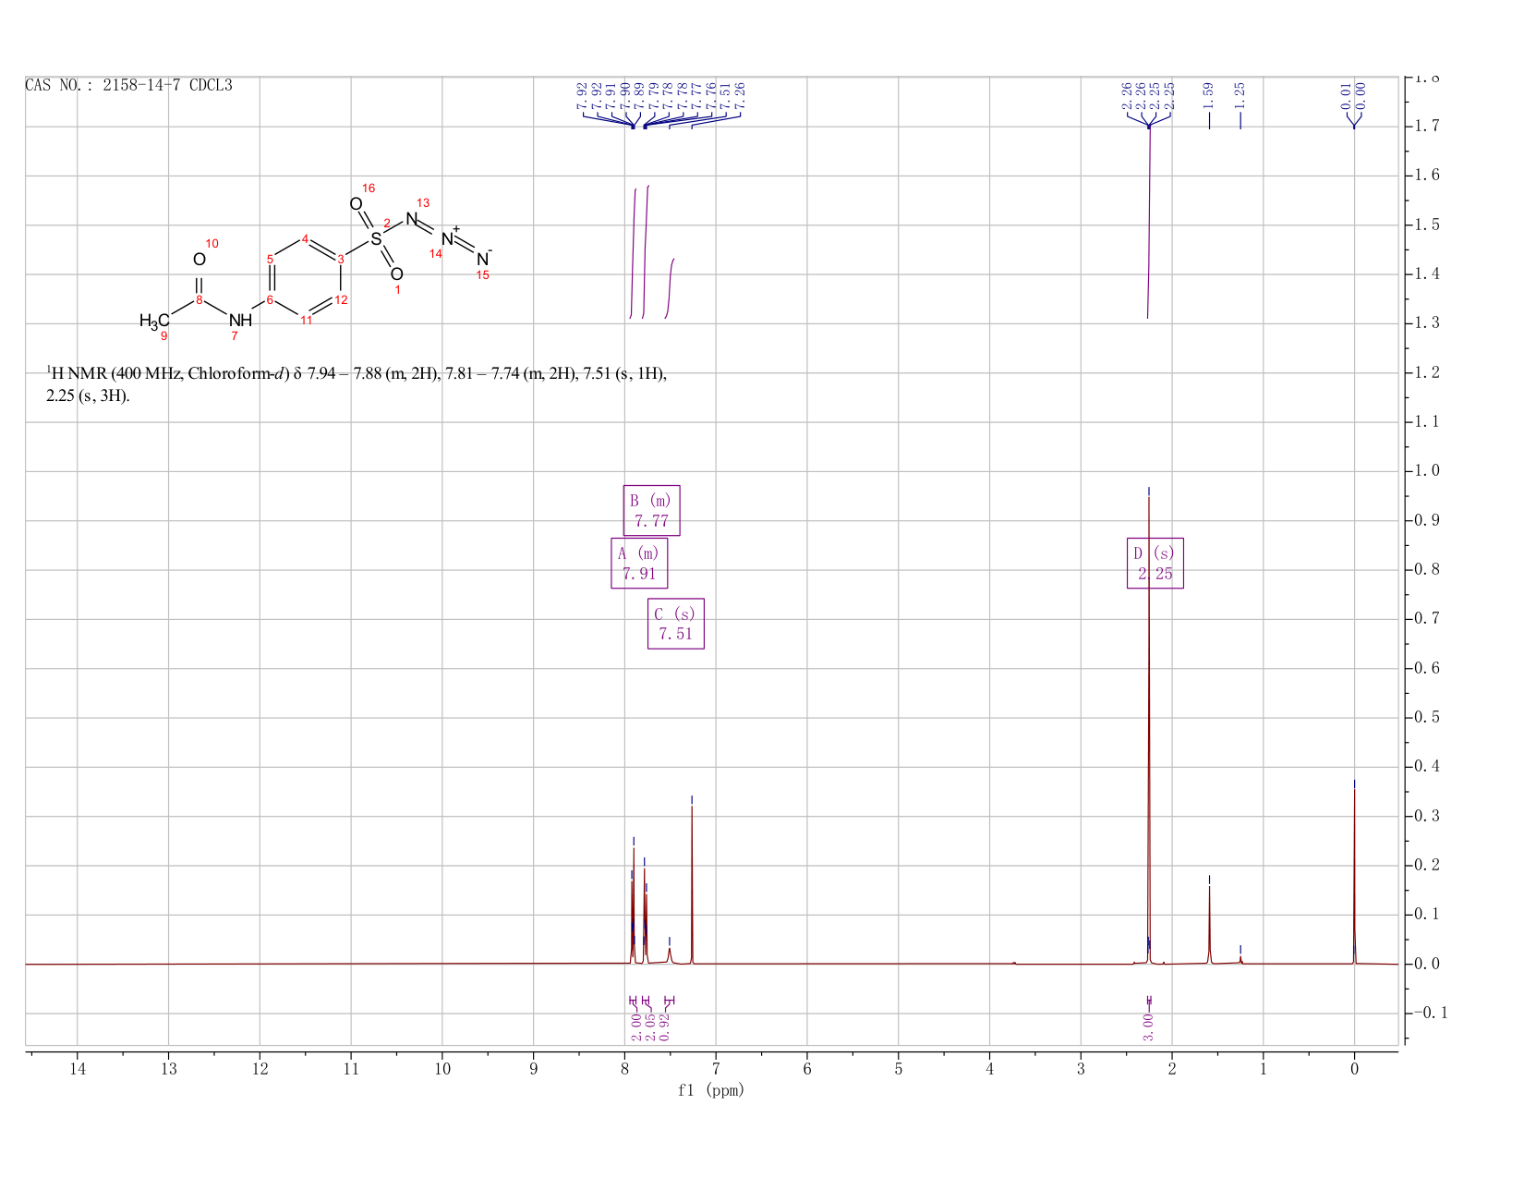
Task: Select multiplet box D (s) 2.25
Action: pyautogui.click(x=1155, y=564)
